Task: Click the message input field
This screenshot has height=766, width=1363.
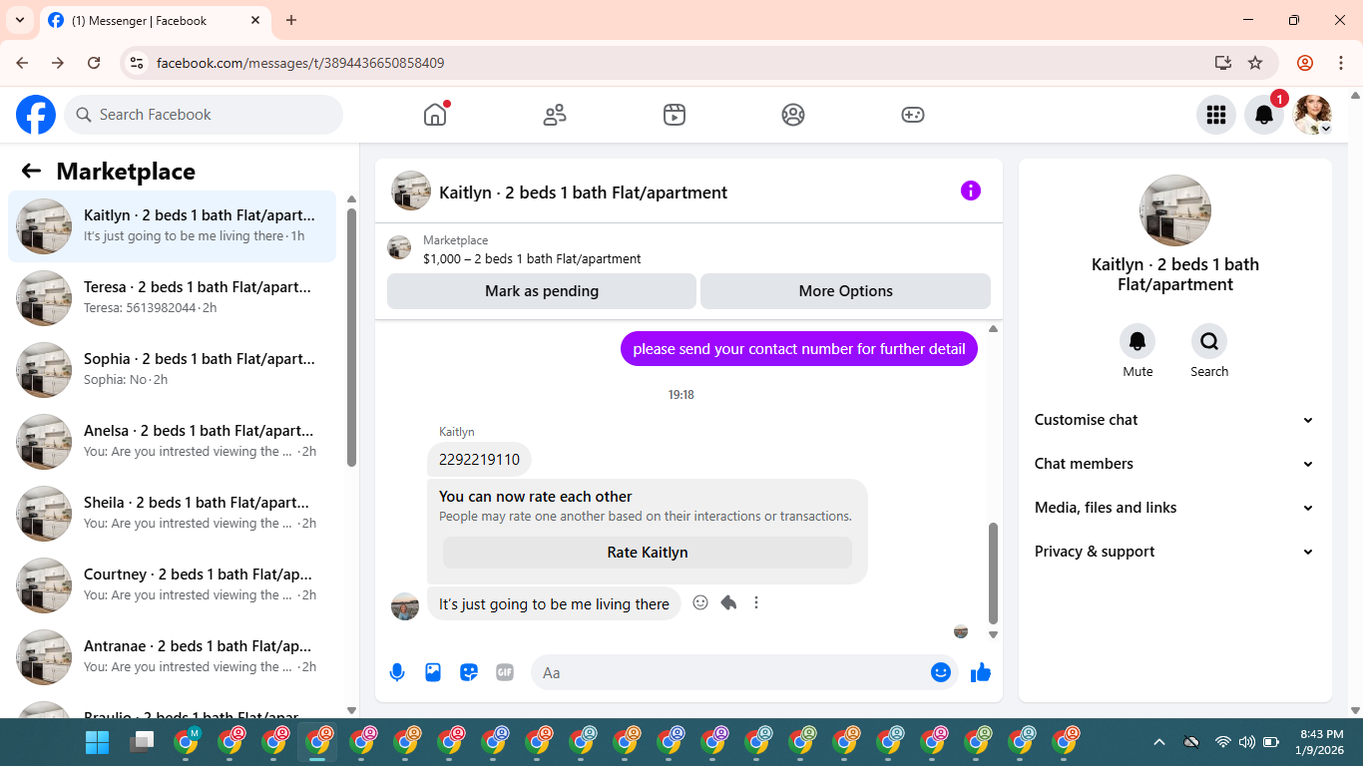Action: (x=731, y=672)
